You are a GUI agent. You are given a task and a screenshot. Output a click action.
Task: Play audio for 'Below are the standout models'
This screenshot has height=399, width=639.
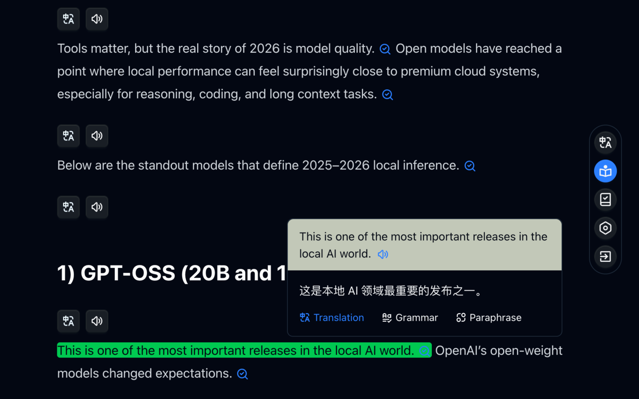[97, 136]
